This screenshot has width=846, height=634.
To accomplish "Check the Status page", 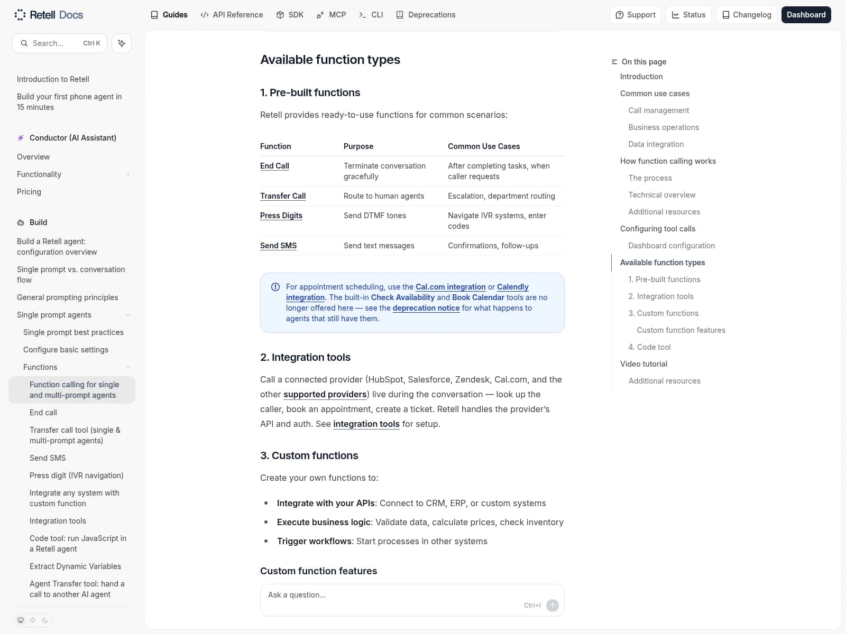I will click(x=688, y=15).
